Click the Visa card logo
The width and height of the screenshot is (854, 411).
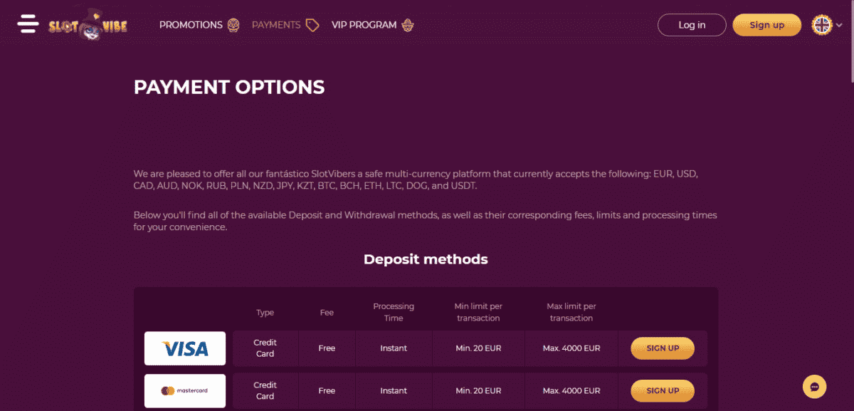tap(185, 348)
